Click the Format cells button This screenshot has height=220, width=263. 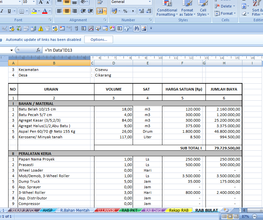[x=225, y=13]
